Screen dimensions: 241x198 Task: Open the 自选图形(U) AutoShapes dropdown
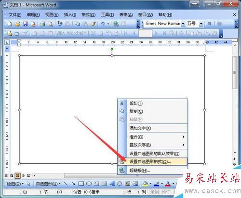(48, 184)
